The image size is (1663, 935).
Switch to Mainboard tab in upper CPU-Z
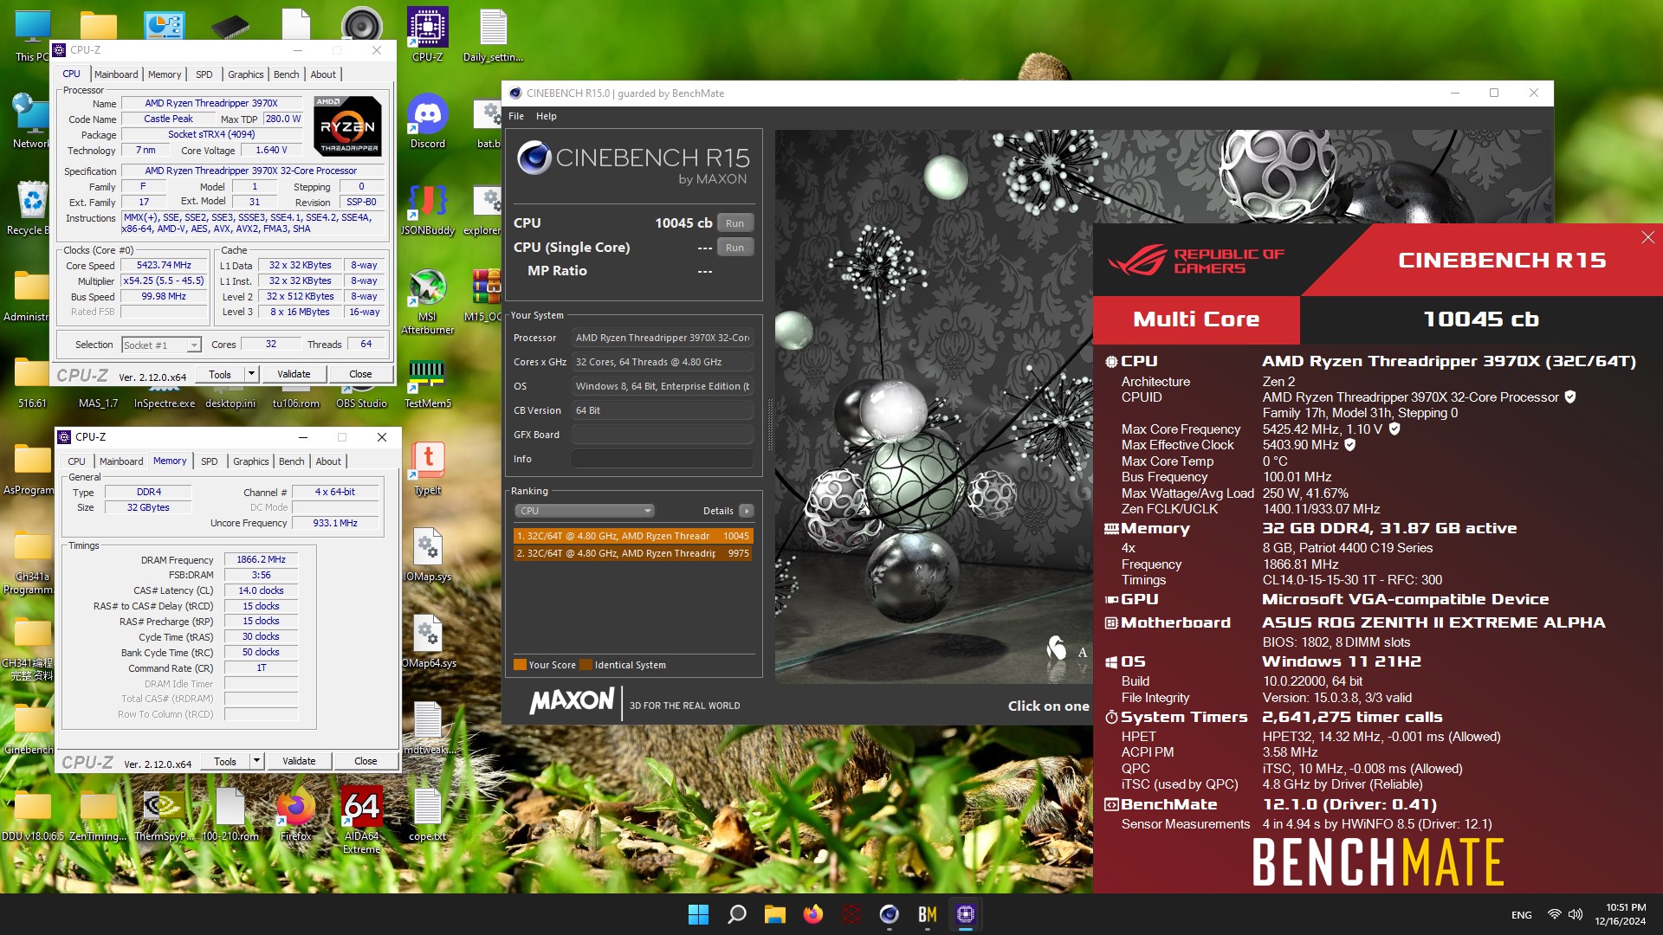tap(116, 74)
